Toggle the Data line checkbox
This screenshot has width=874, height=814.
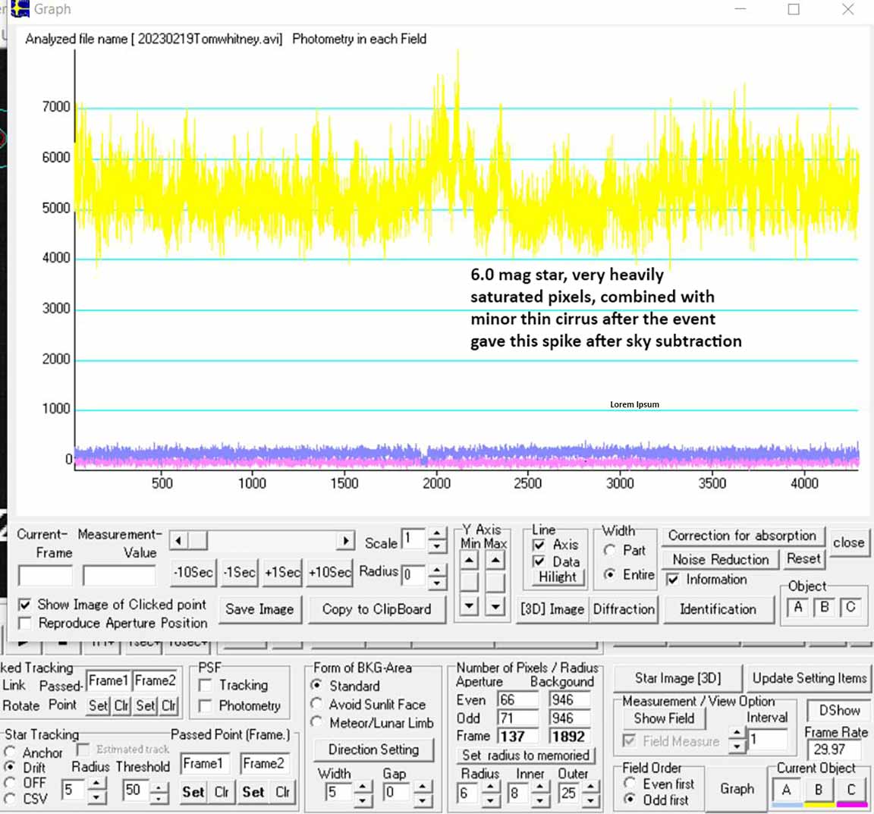(539, 561)
